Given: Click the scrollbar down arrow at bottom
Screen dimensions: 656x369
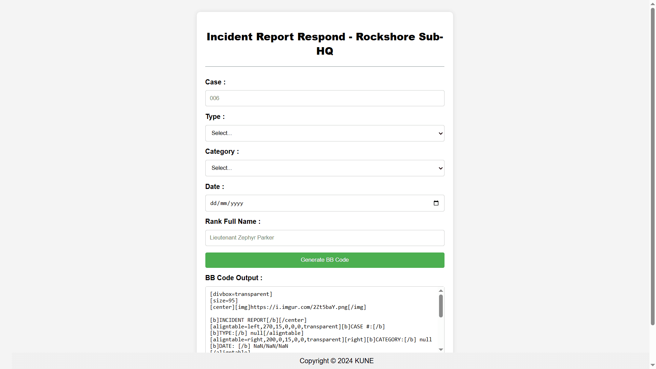Looking at the screenshot, I should click(652, 365).
